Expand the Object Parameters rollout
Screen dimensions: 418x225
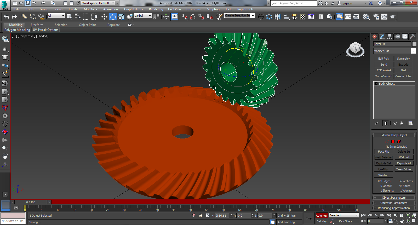[393, 198]
